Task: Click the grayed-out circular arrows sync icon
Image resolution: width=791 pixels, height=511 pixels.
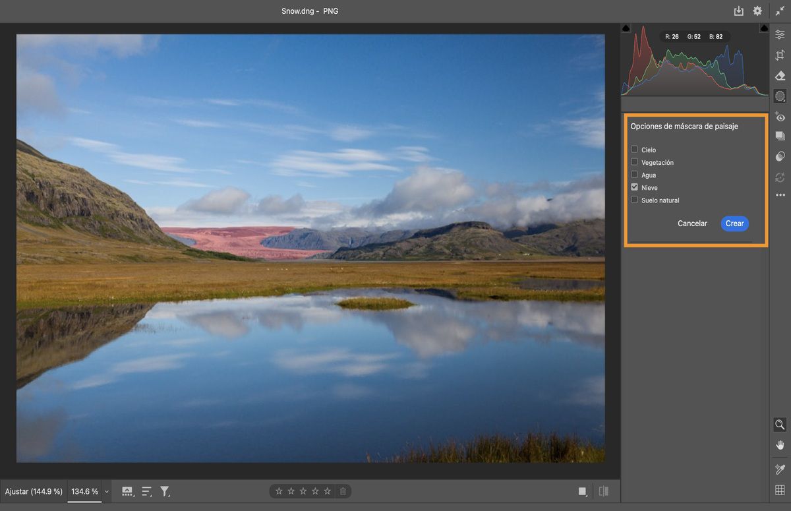Action: coord(780,177)
